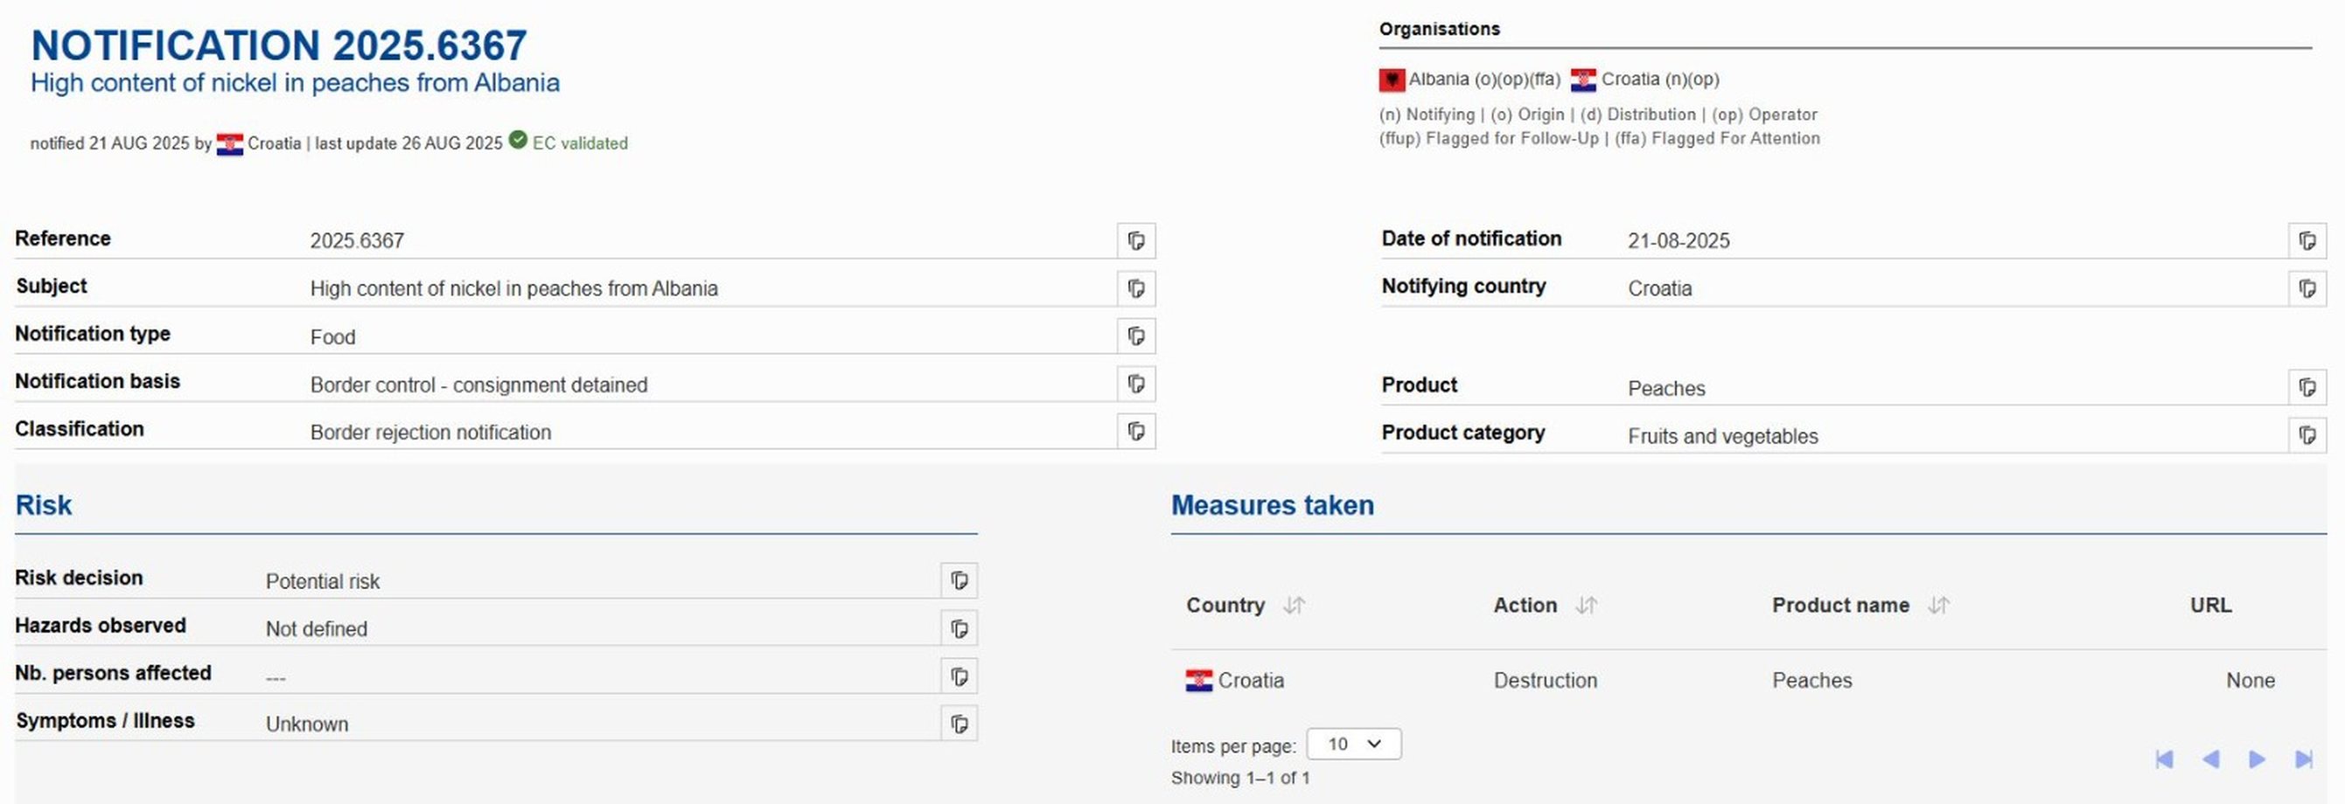Sort Measures taken by Product name
The image size is (2345, 804).
(1938, 605)
